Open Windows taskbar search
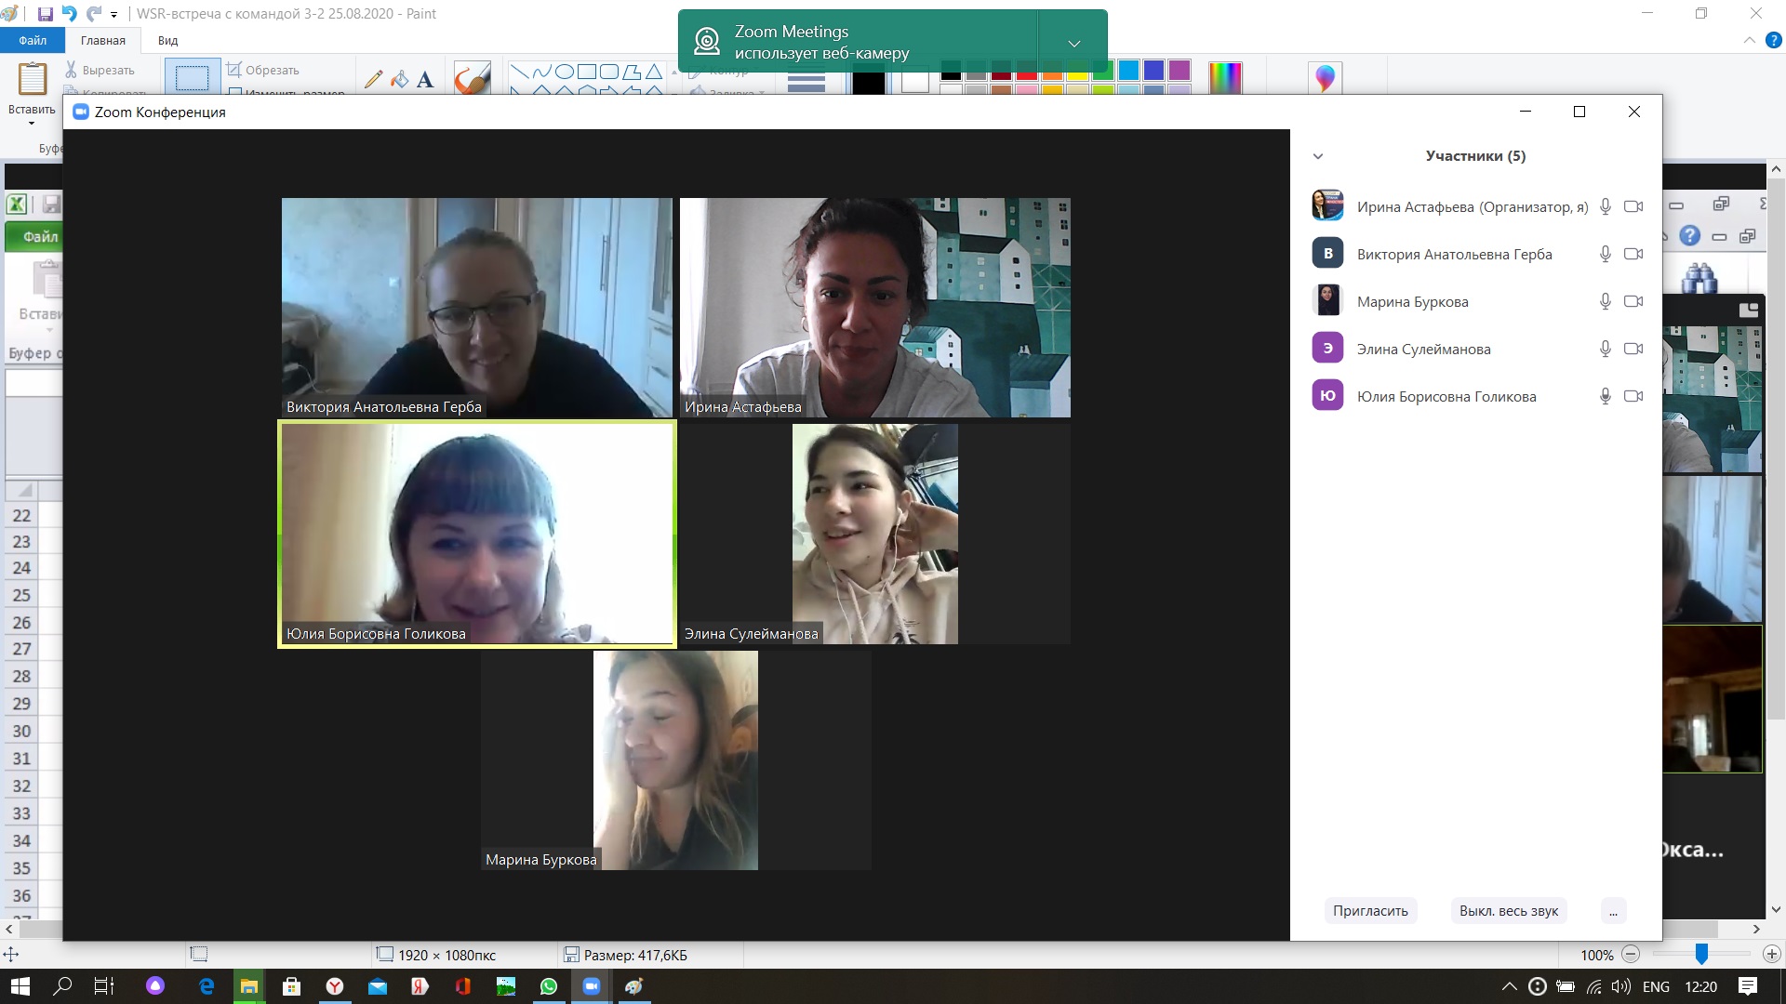 point(62,986)
